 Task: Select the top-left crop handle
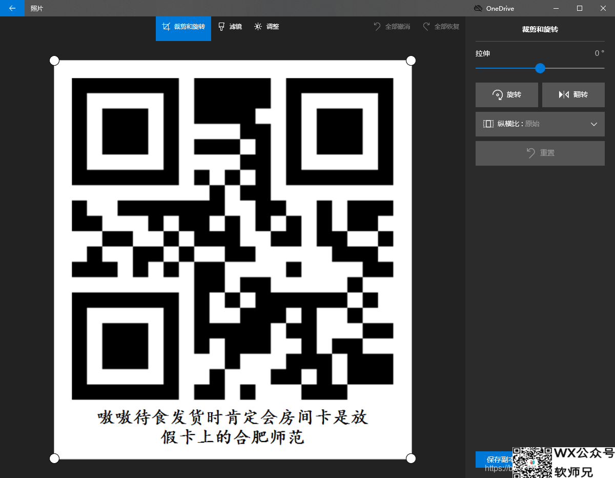pyautogui.click(x=54, y=61)
